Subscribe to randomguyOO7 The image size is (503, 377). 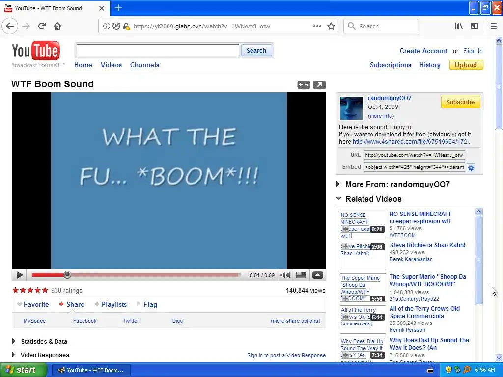coord(460,102)
